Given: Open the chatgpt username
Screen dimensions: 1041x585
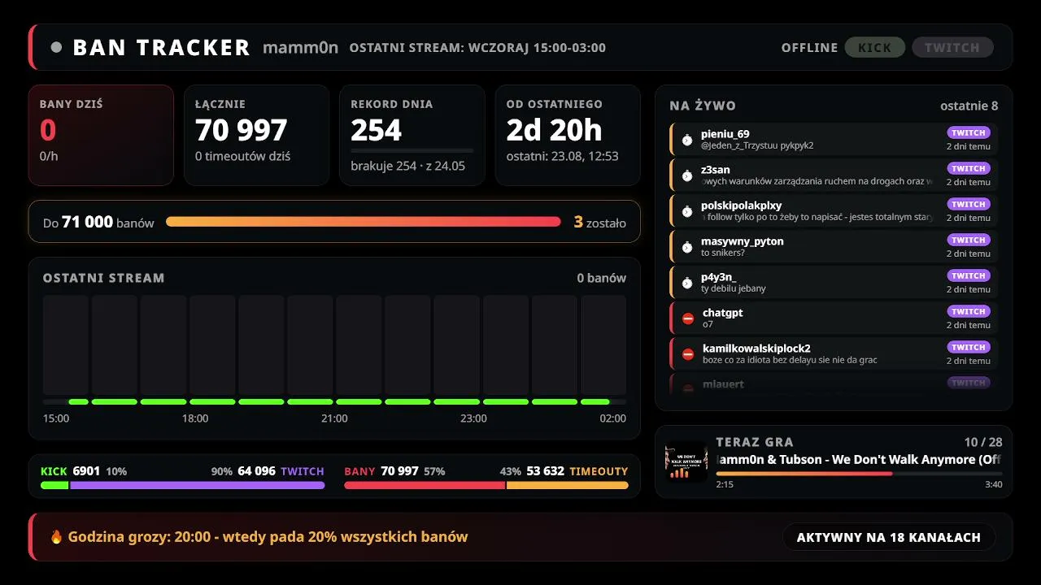Looking at the screenshot, I should 722,313.
